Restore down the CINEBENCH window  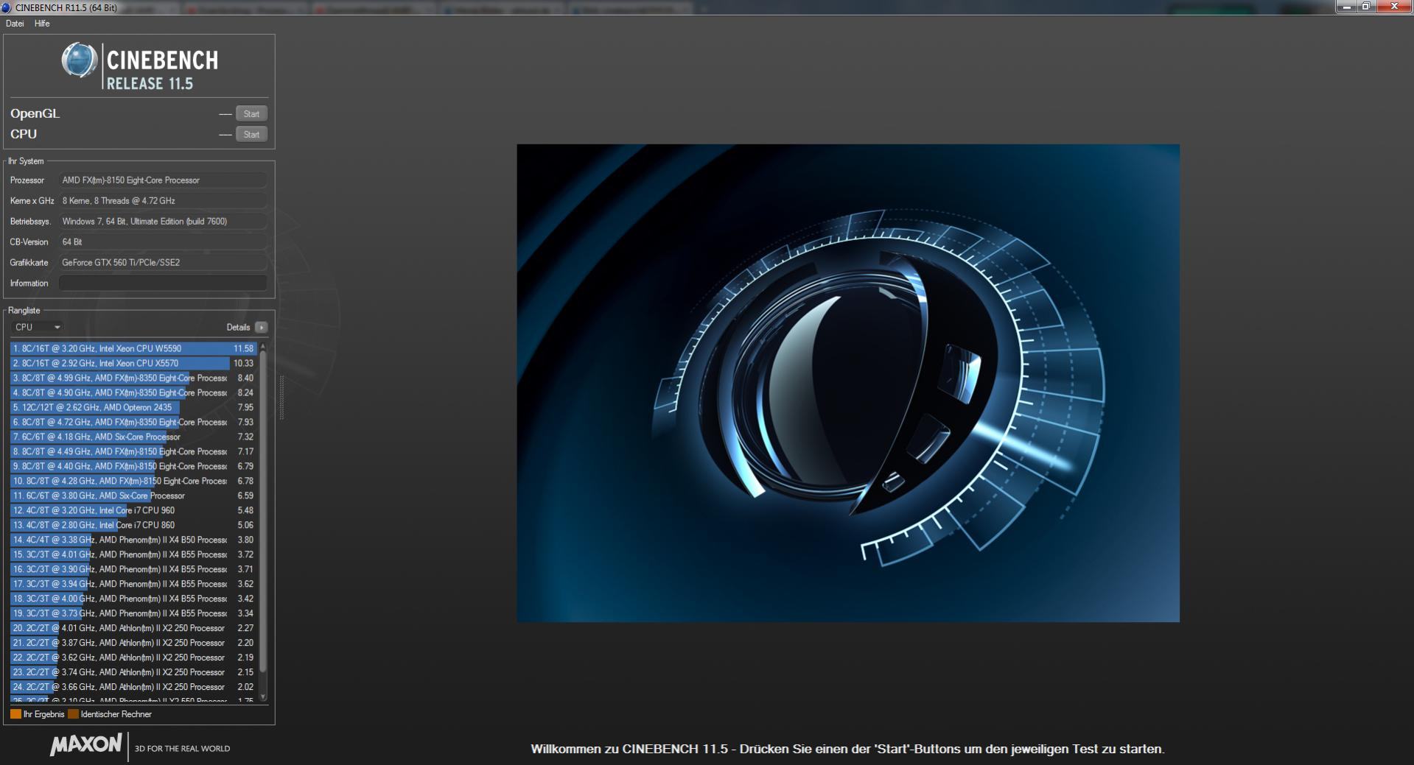1365,7
